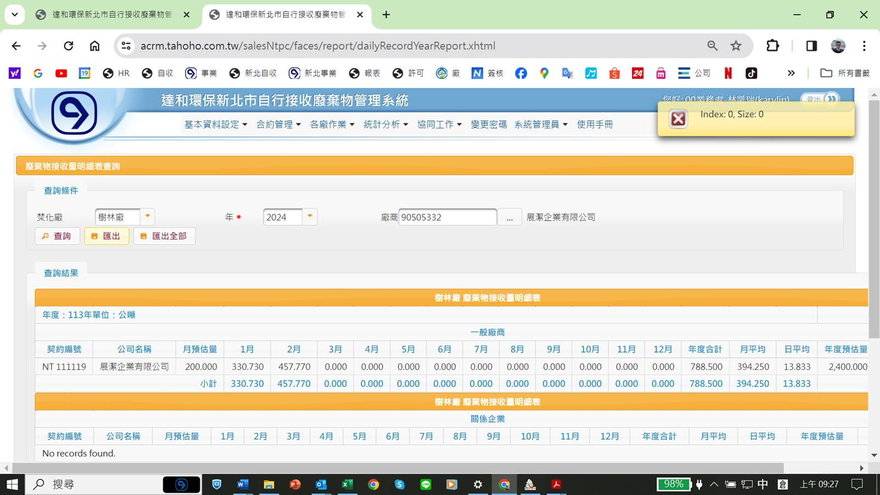Click the 查詢 search button
Screen dimensions: 880x495
(x=57, y=236)
